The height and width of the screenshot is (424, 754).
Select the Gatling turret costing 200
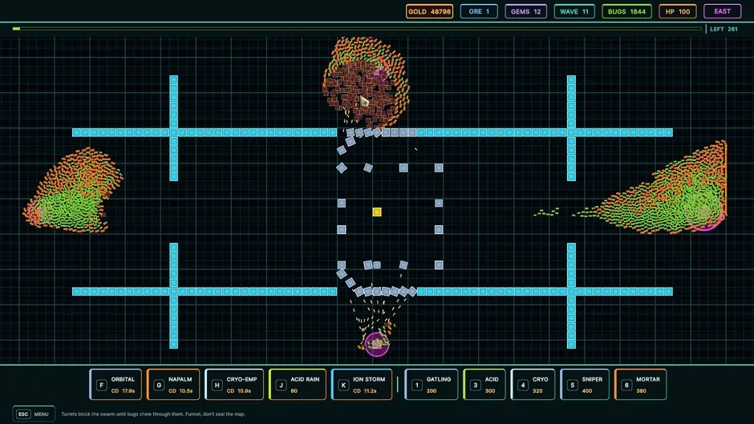click(432, 385)
